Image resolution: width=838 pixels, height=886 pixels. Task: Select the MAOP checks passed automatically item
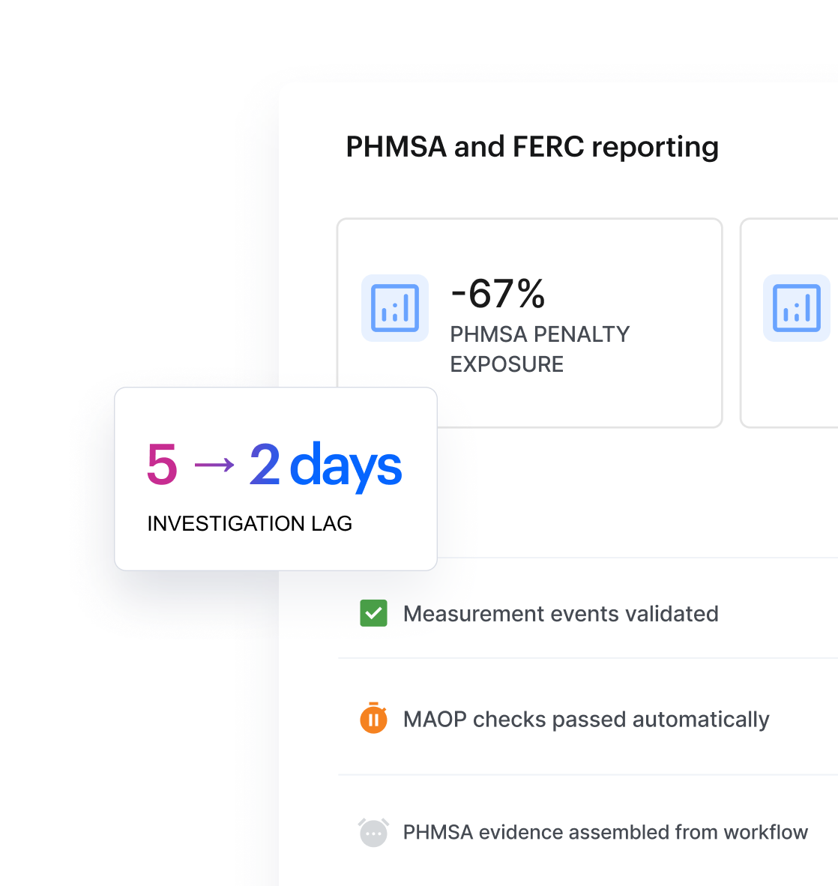pos(588,719)
